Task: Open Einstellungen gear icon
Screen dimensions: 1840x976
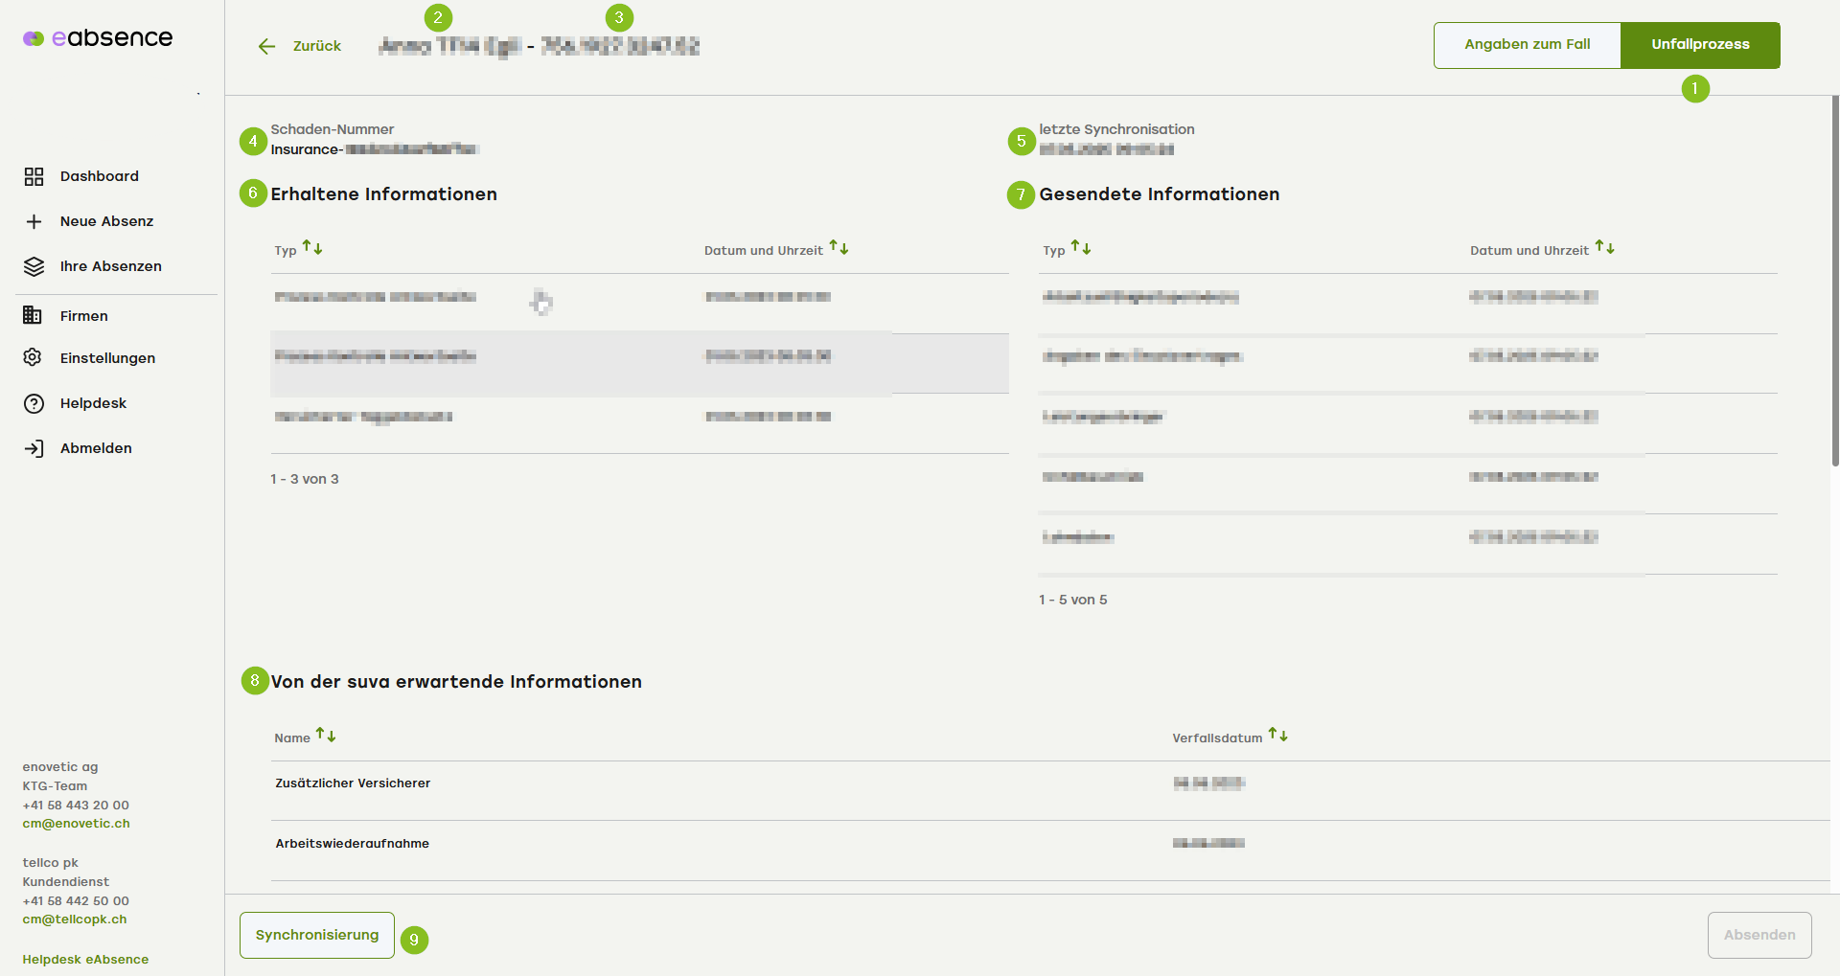Action: pos(33,357)
